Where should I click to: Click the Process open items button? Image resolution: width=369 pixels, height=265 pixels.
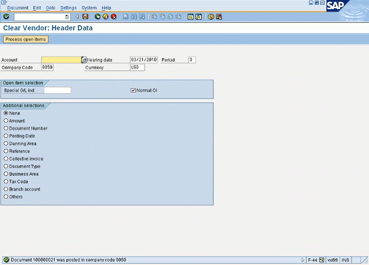point(26,39)
